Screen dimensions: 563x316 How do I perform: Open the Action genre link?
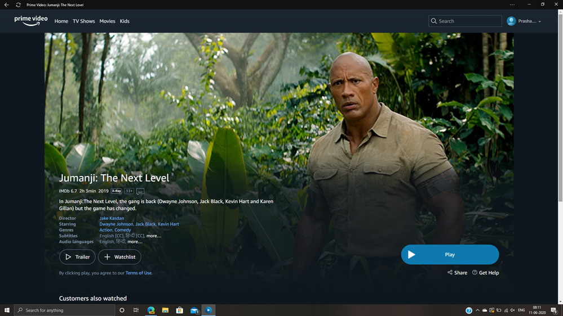pyautogui.click(x=105, y=230)
